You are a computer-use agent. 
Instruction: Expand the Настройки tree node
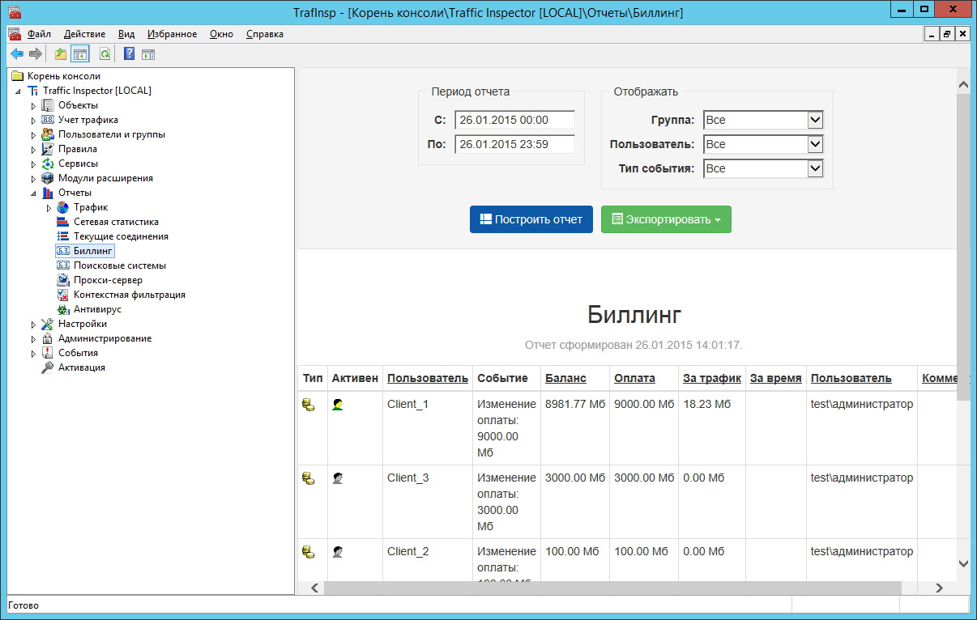tap(34, 325)
